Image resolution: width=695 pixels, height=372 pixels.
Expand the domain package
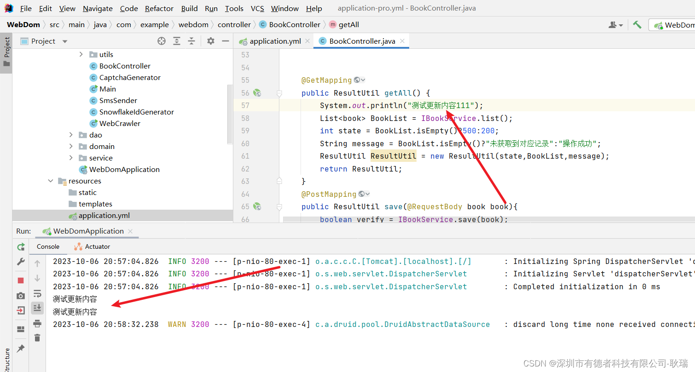[x=71, y=146]
